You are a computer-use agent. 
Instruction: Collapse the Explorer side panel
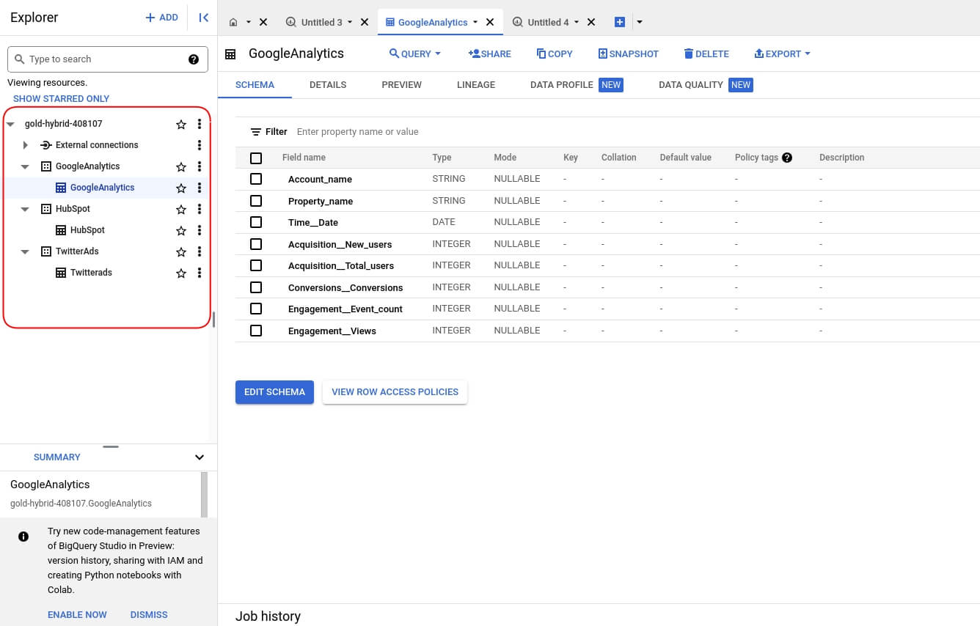click(203, 18)
